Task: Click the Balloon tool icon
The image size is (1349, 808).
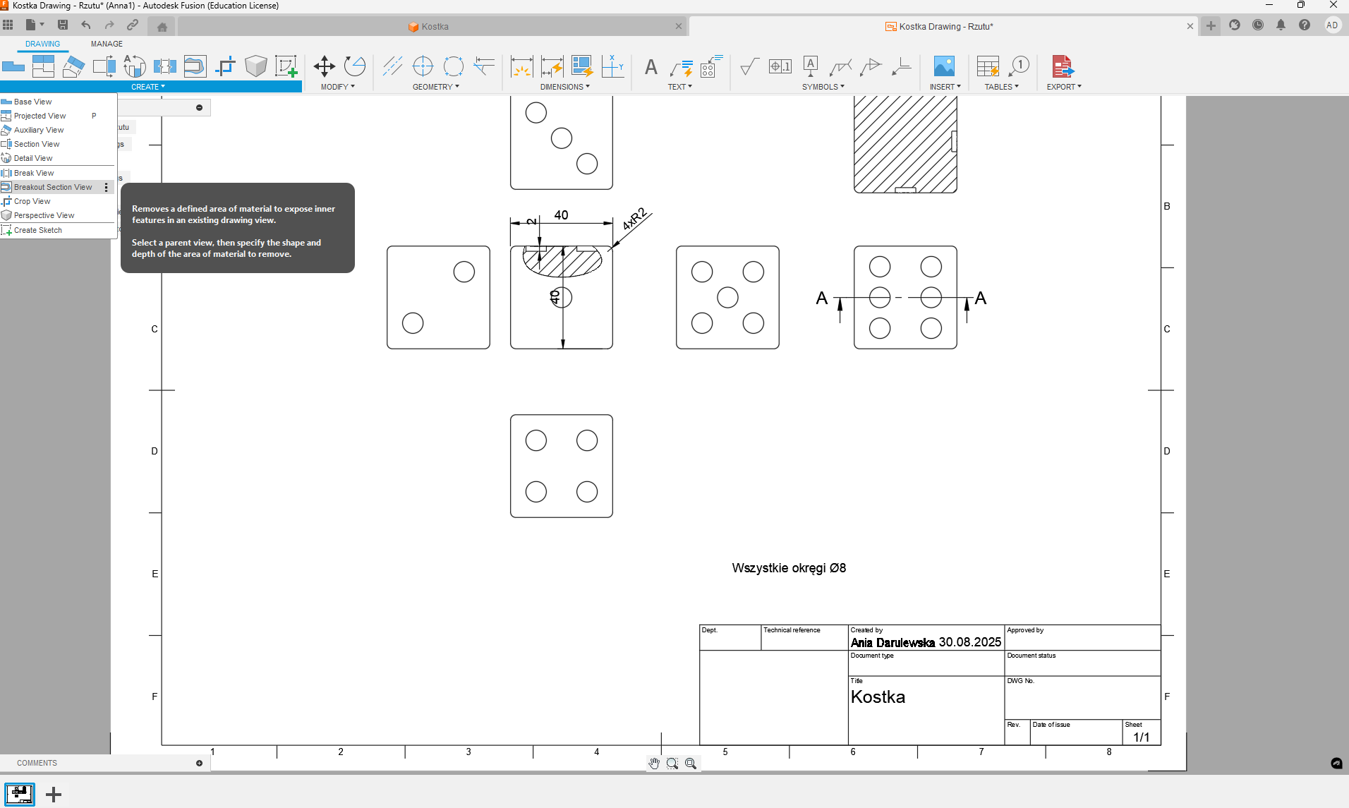Action: (x=1019, y=67)
